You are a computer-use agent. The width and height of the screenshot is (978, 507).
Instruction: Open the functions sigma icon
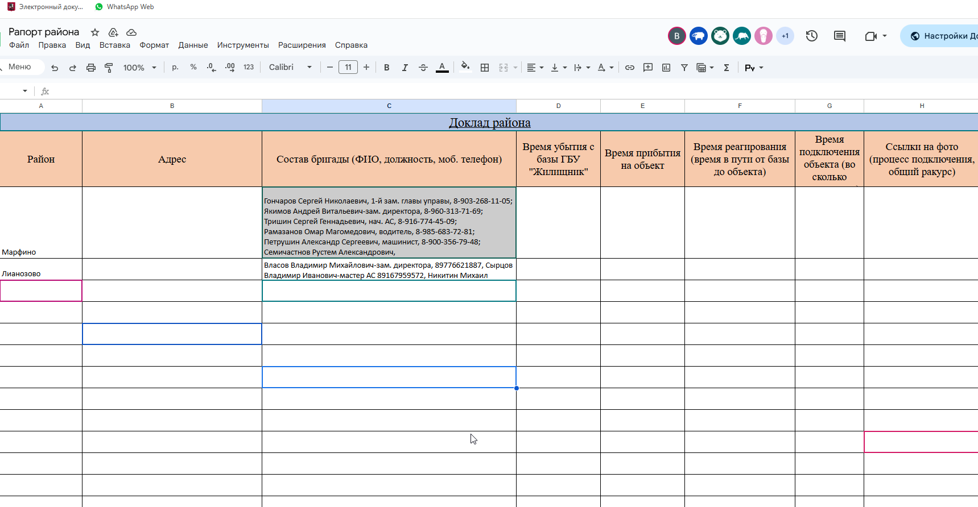[727, 68]
